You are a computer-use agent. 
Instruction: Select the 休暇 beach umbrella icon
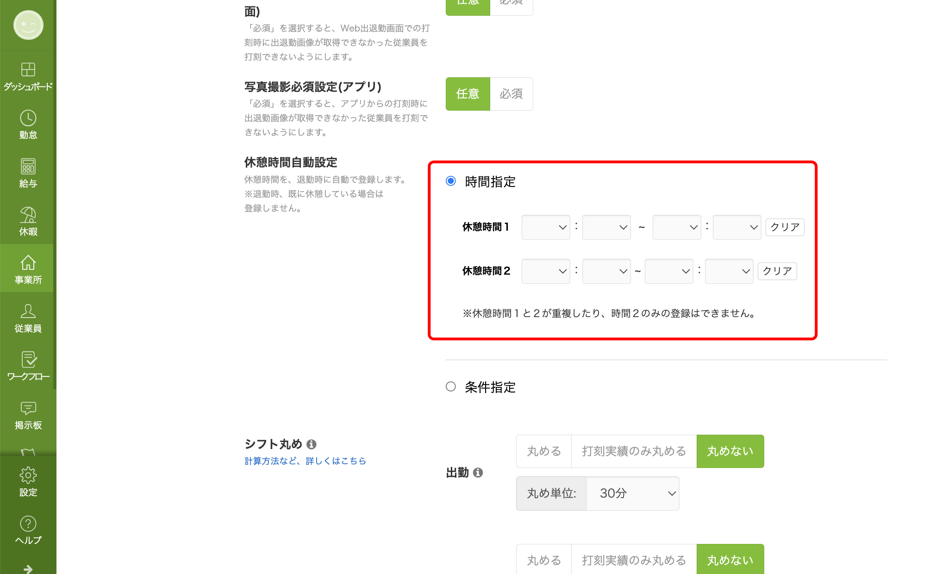click(x=28, y=215)
